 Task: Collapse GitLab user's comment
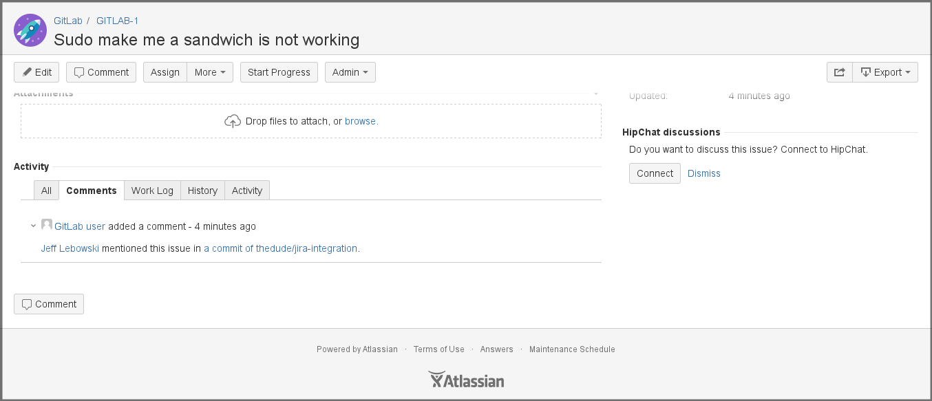pyautogui.click(x=32, y=225)
